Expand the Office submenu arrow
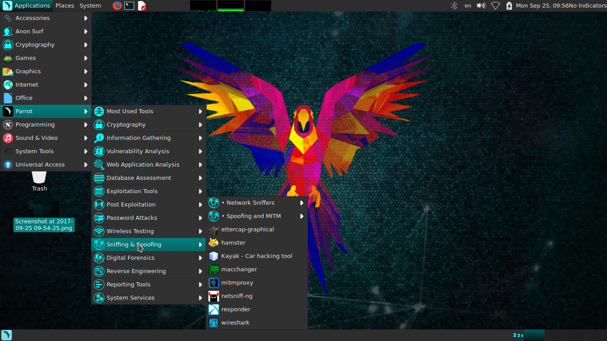Image resolution: width=607 pixels, height=341 pixels. (86, 98)
